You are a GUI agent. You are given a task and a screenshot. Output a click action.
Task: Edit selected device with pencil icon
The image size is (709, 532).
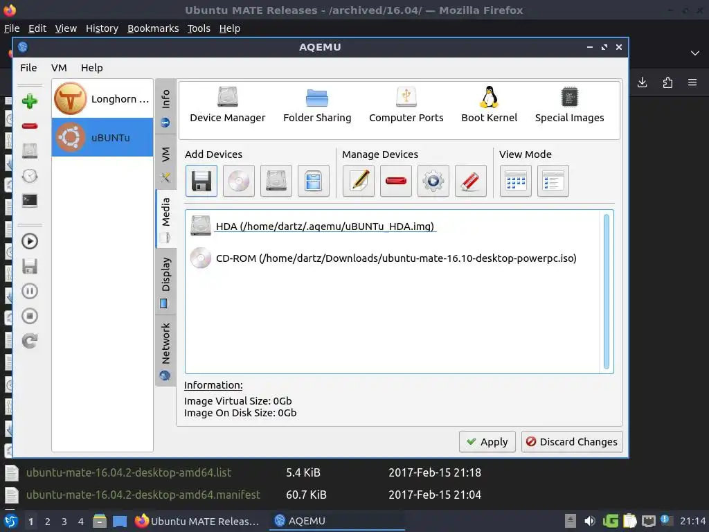tap(359, 181)
